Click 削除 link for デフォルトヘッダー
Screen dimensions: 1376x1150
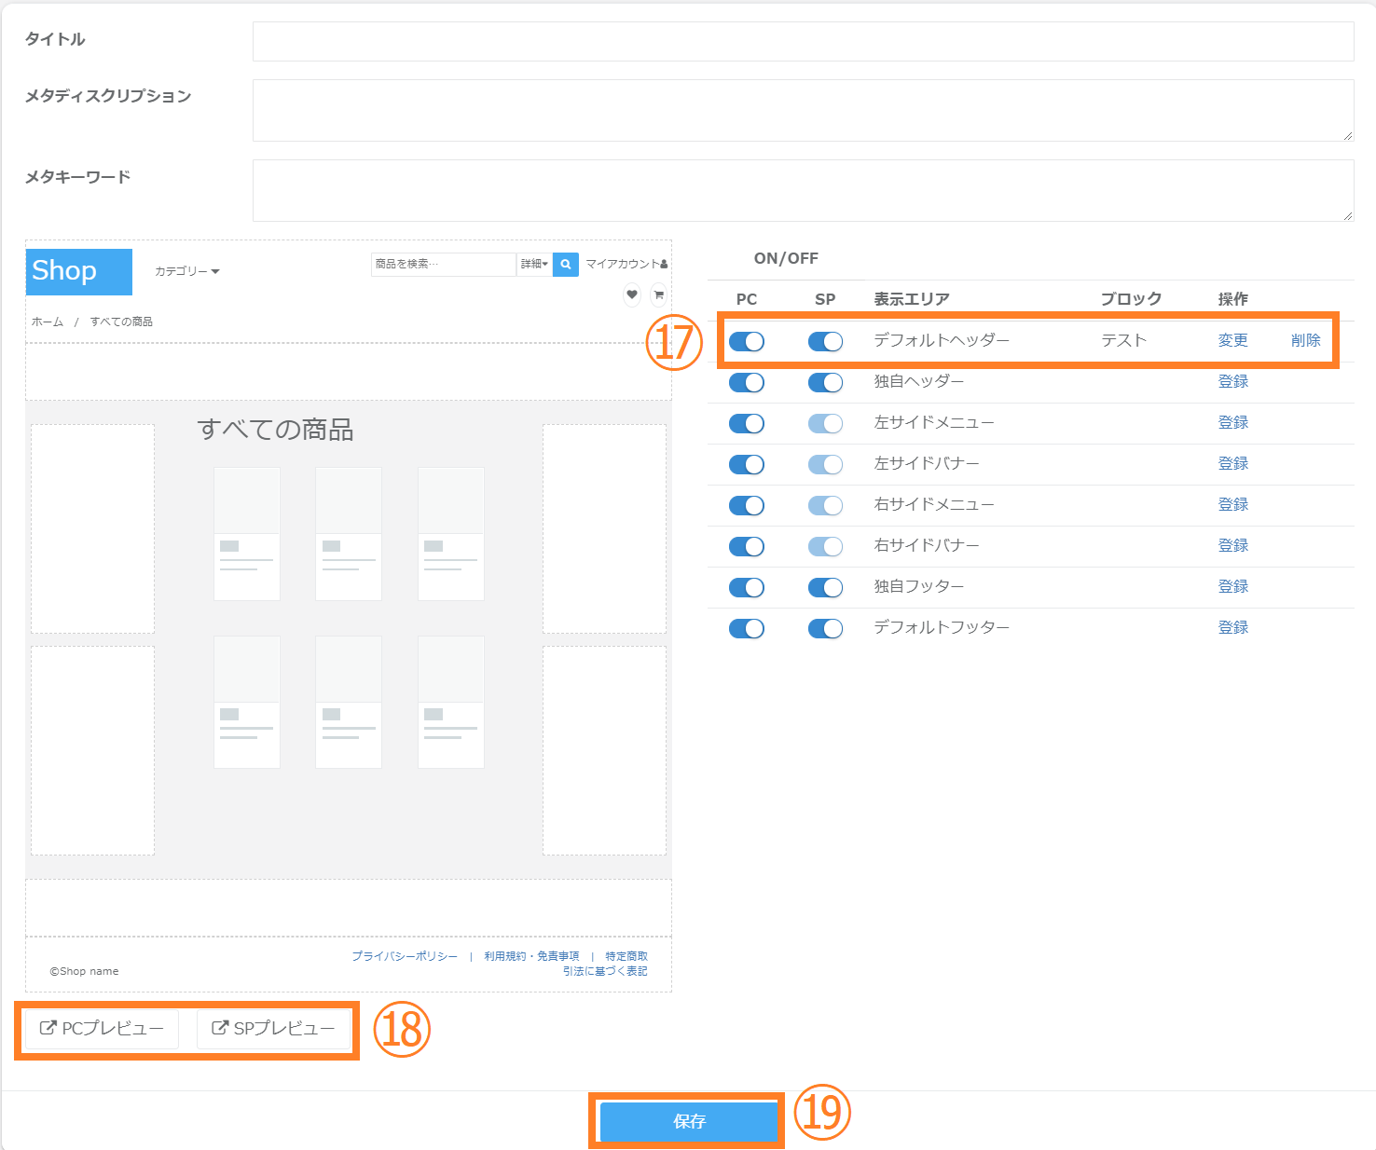pyautogui.click(x=1305, y=340)
